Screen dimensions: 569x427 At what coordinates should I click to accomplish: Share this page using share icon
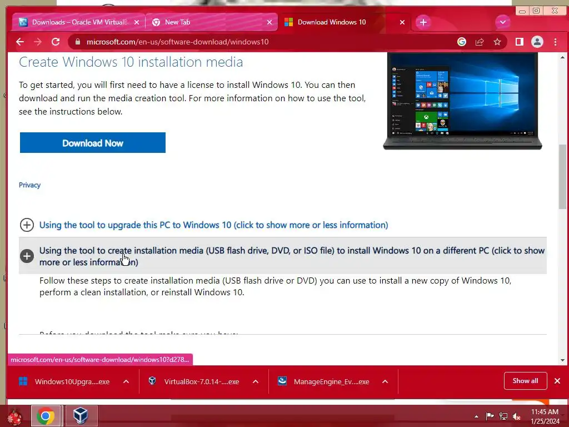(480, 42)
